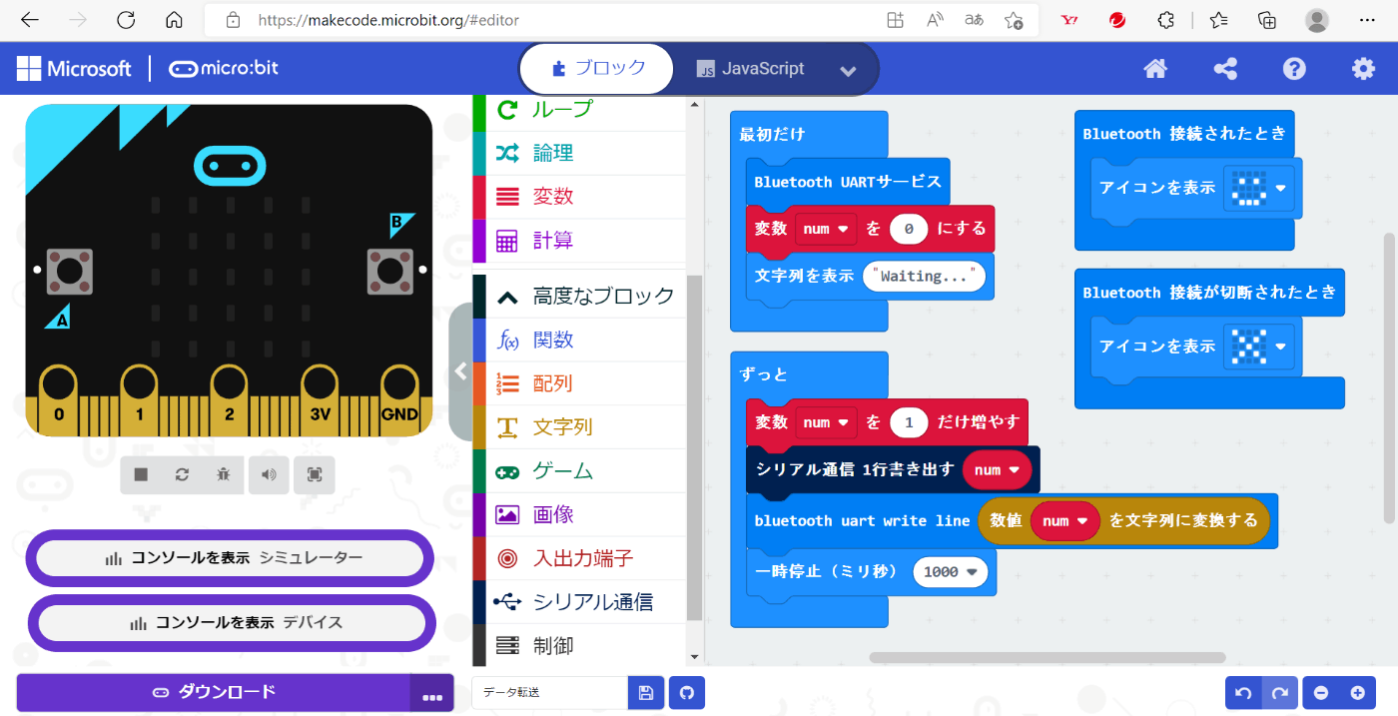Open icon picker in 接続されたとき block
The height and width of the screenshot is (716, 1398).
pyautogui.click(x=1259, y=188)
